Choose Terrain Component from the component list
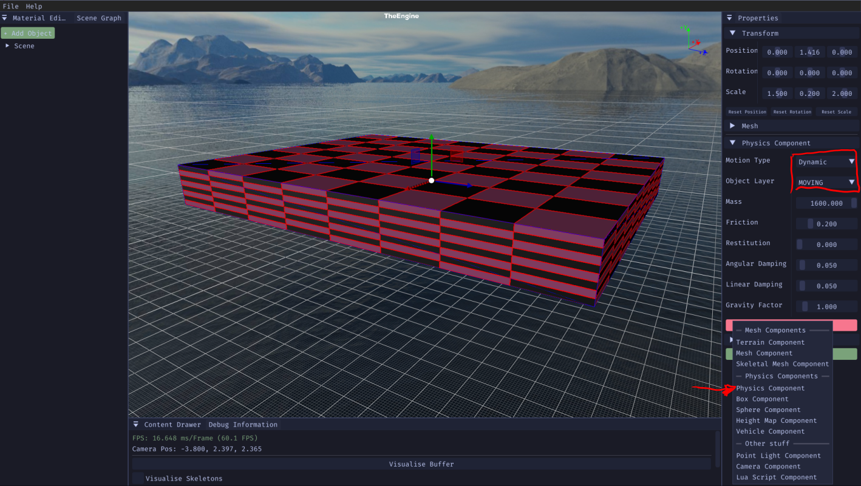 click(x=770, y=342)
